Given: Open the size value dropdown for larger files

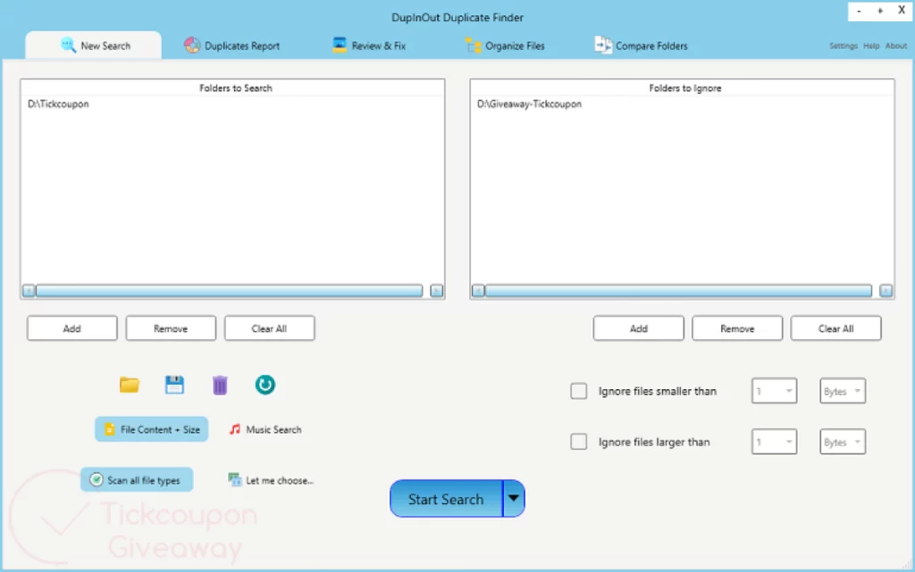Looking at the screenshot, I should tap(774, 442).
